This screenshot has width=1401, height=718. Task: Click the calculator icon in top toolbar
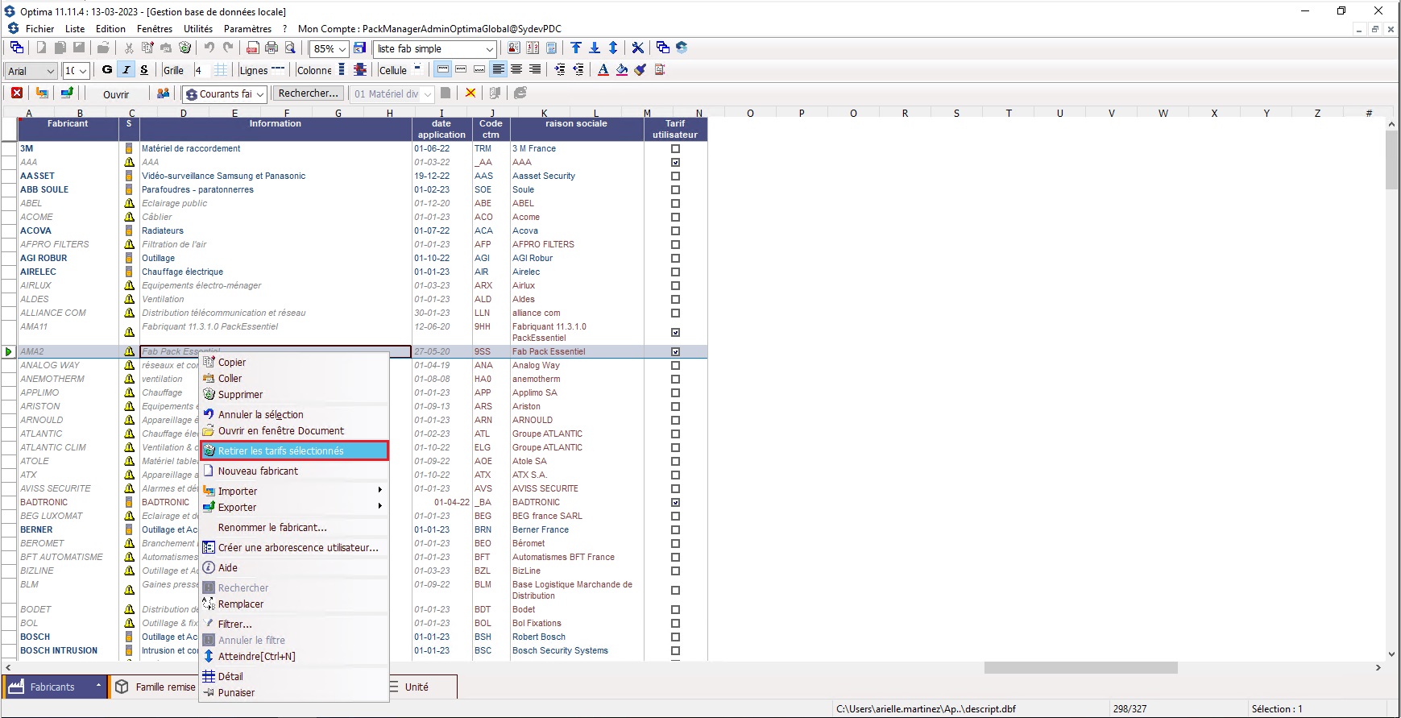551,48
